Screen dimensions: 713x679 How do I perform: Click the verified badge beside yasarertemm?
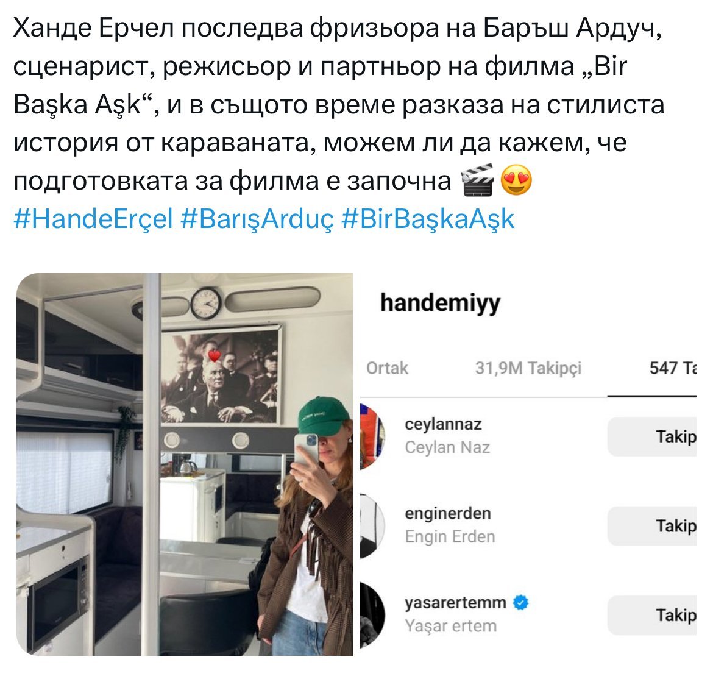click(520, 603)
